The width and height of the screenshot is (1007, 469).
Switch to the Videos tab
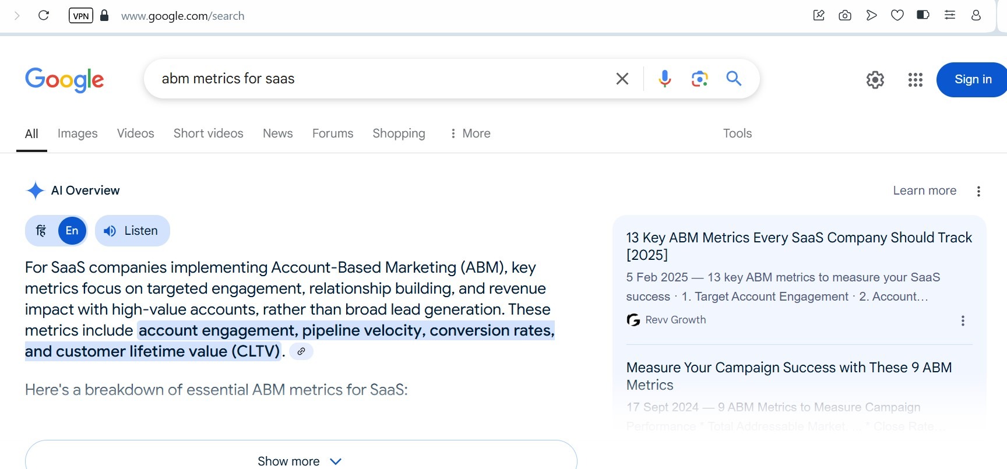[x=136, y=133]
